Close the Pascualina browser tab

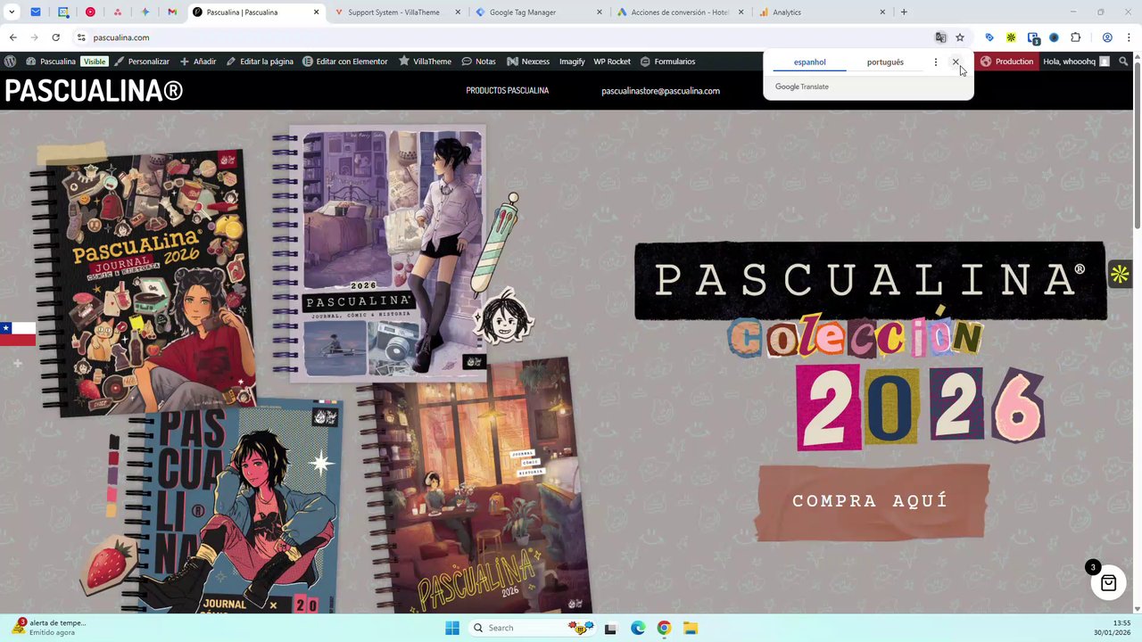[317, 12]
